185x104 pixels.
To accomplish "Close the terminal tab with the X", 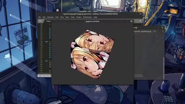I will point(155,31).
